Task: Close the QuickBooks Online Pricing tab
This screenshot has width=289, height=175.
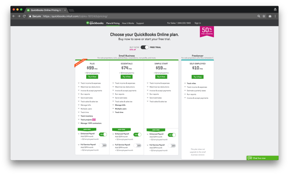Action: point(65,10)
